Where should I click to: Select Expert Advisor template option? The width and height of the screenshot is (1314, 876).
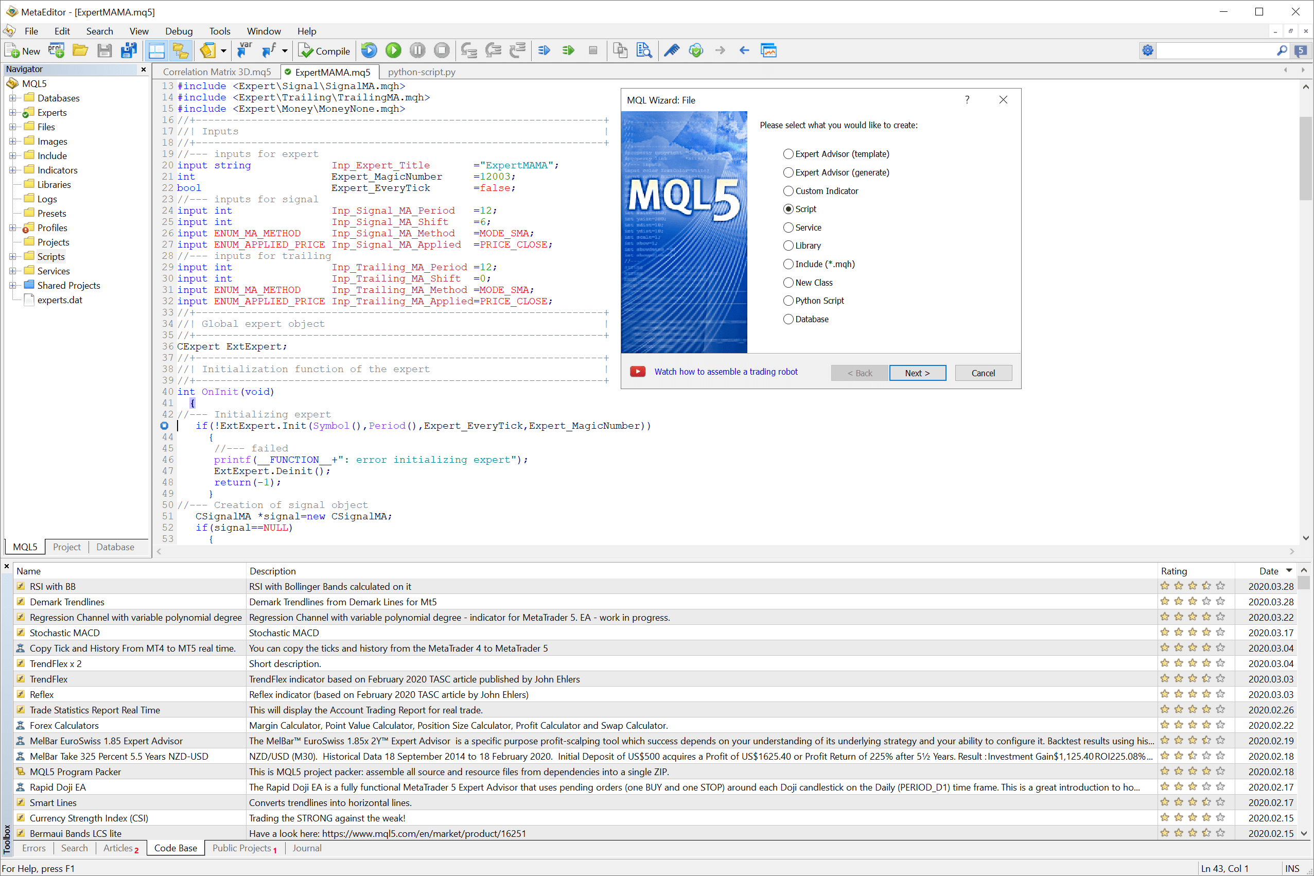789,153
